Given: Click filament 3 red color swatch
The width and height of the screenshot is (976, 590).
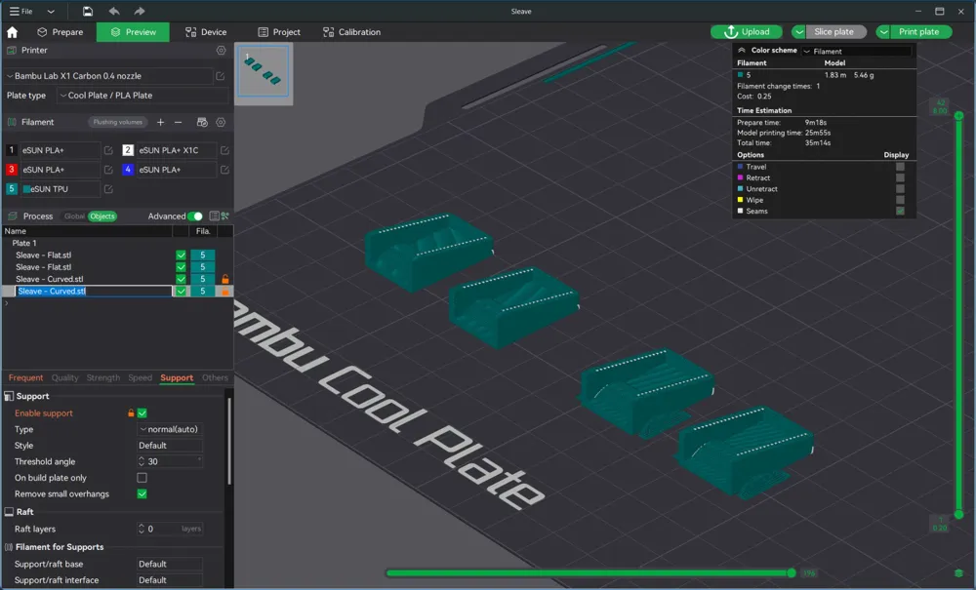Looking at the screenshot, I should (11, 170).
